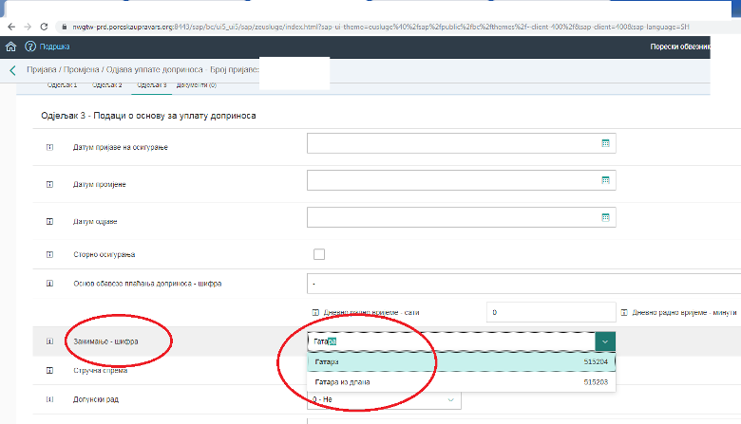Open calendar picker for Датум промјене

click(604, 180)
